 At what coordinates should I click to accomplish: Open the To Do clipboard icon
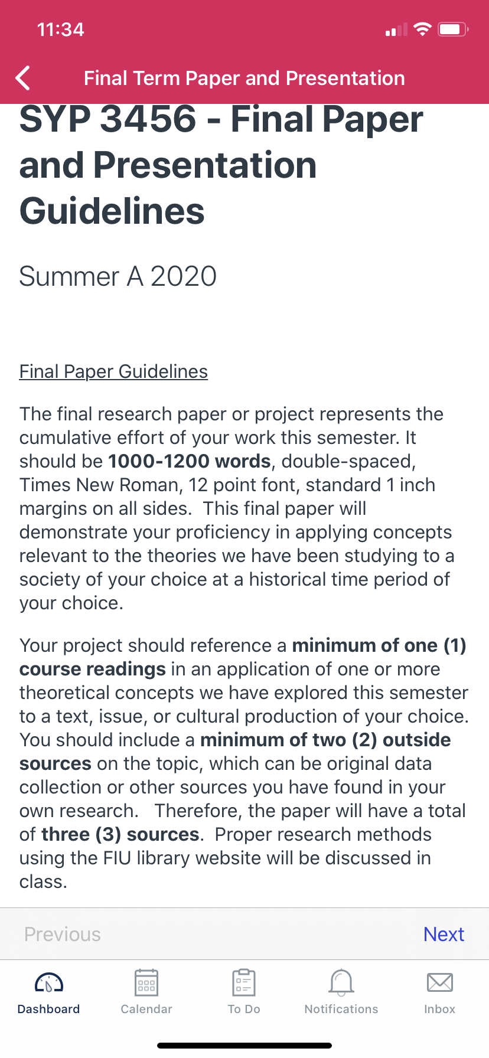[x=244, y=982]
